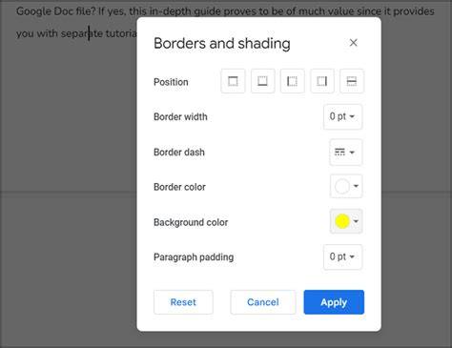Click the Reset button
This screenshot has height=348, width=452.
(x=183, y=302)
